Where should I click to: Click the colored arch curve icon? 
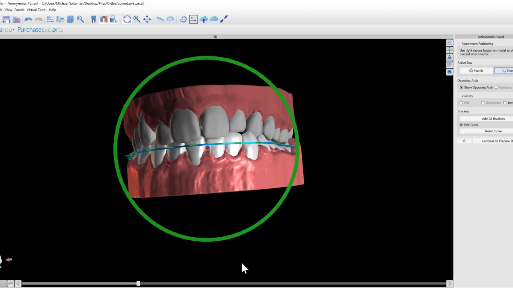(x=104, y=19)
